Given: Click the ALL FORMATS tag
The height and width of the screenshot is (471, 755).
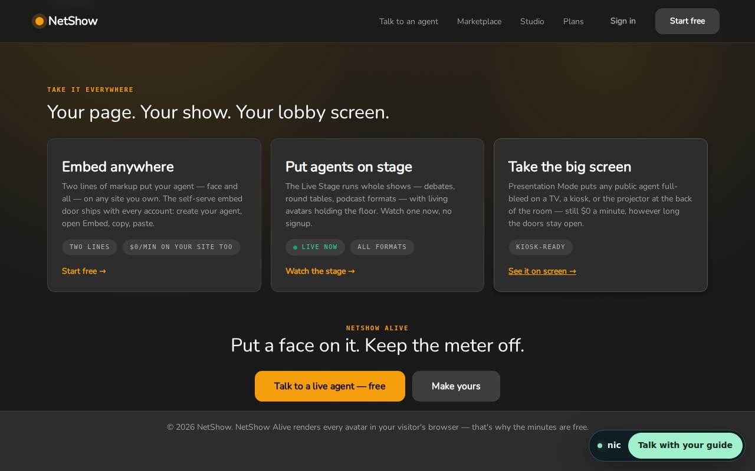Looking at the screenshot, I should [x=382, y=247].
